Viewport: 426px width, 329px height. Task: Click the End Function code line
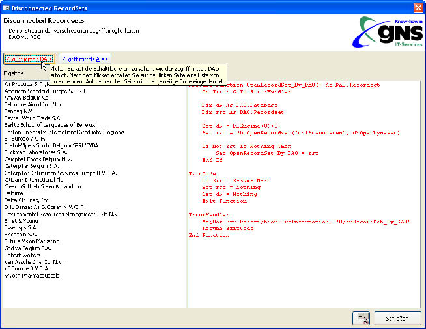pyautogui.click(x=209, y=235)
